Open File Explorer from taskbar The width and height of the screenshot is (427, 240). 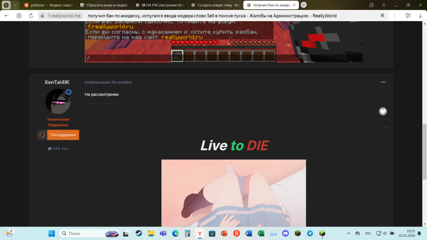tap(151, 233)
